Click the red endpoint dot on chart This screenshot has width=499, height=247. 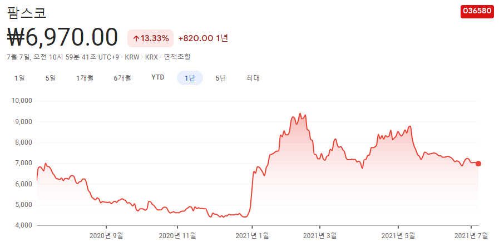pyautogui.click(x=478, y=164)
